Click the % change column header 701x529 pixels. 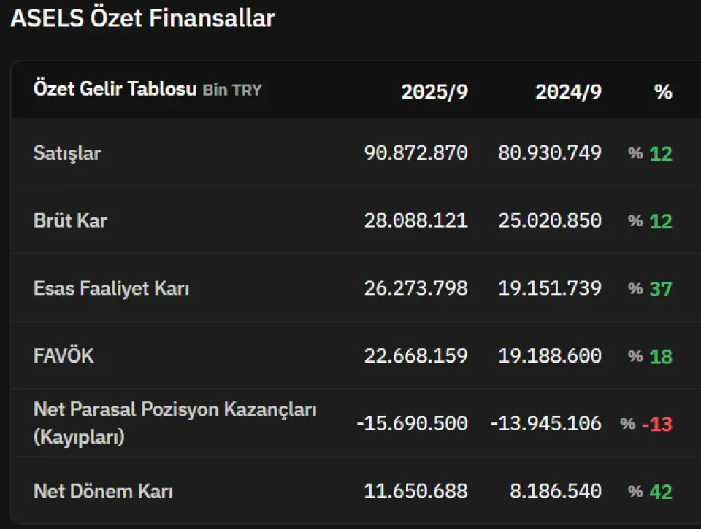(x=662, y=92)
